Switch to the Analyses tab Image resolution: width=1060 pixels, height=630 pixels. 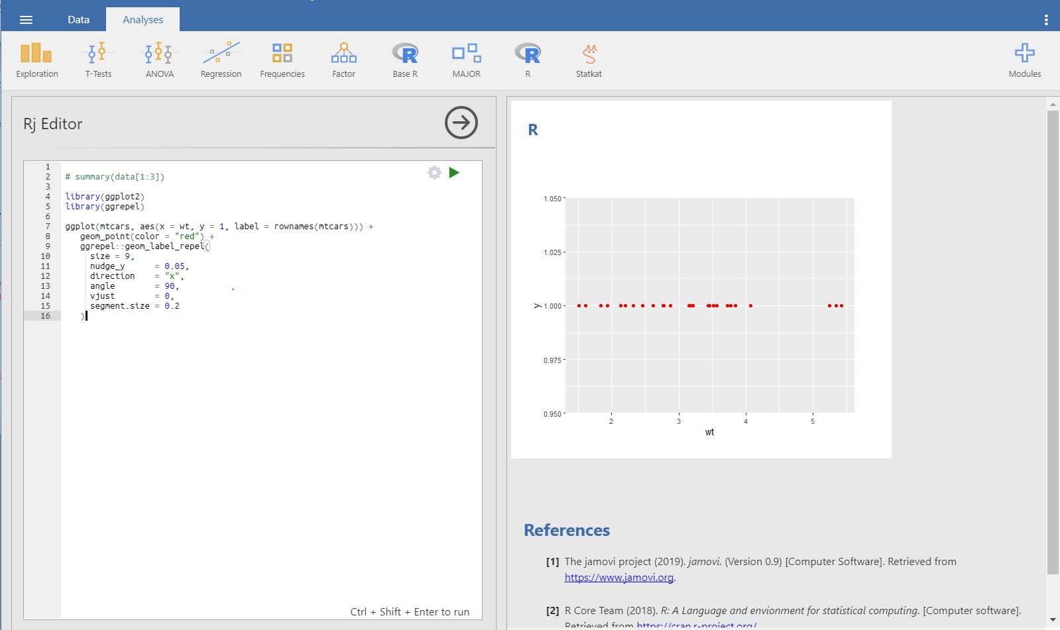coord(143,20)
